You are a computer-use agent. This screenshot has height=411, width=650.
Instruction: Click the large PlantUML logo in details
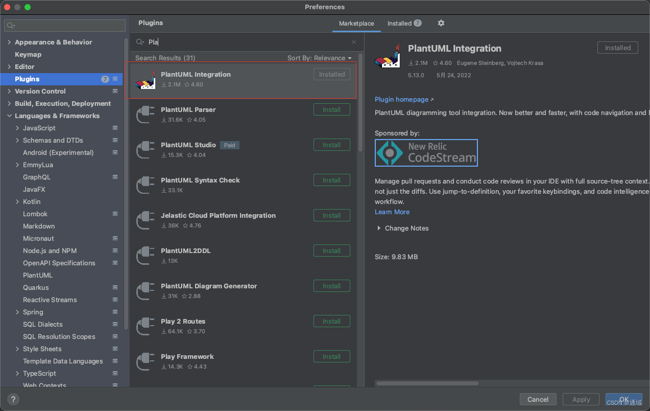coord(388,56)
